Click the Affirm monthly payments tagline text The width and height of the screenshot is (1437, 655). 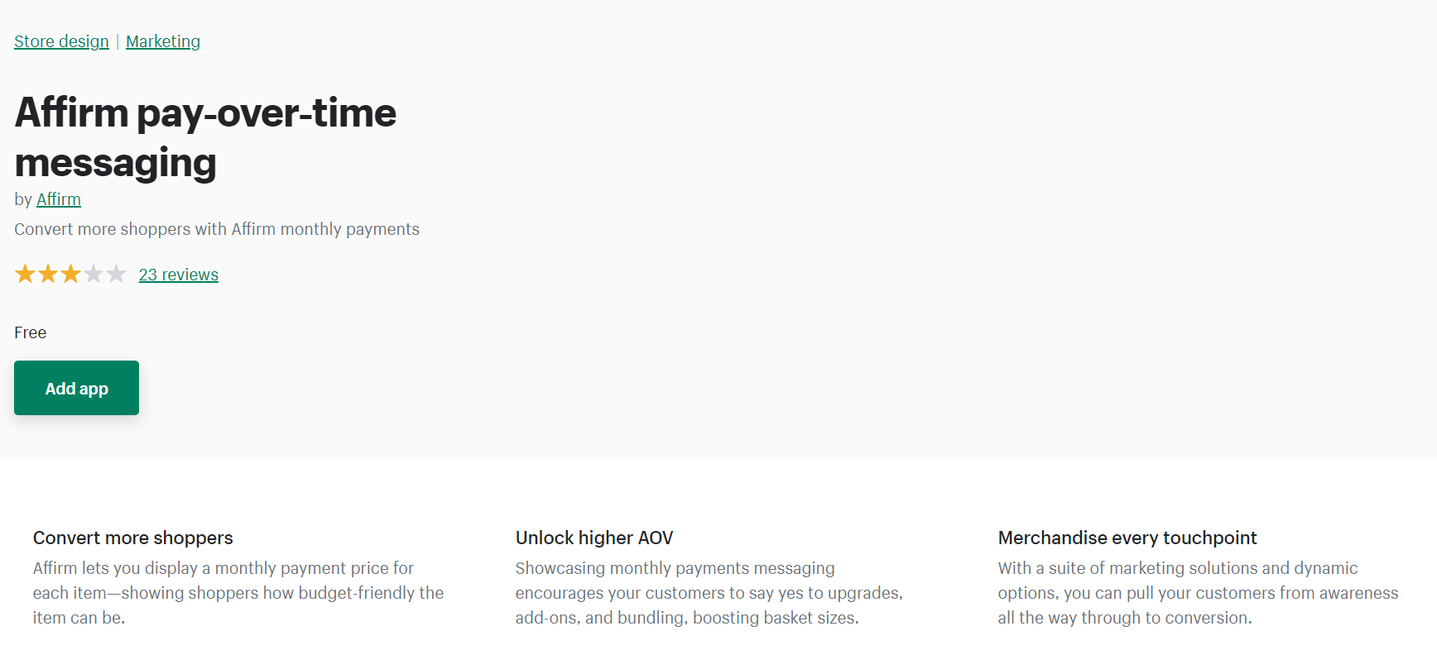click(217, 229)
